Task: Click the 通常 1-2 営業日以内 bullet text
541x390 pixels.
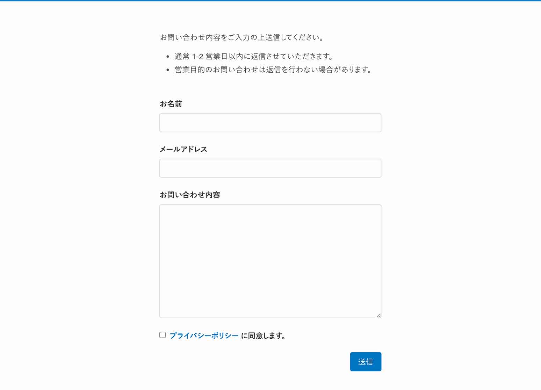Action: 254,56
